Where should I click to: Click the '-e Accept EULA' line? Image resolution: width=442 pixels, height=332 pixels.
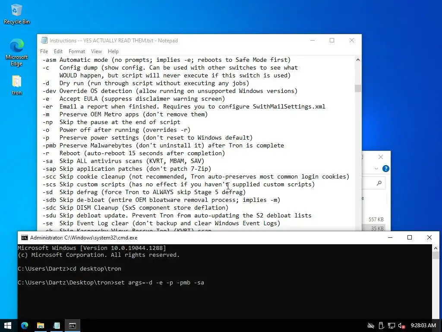134,99
